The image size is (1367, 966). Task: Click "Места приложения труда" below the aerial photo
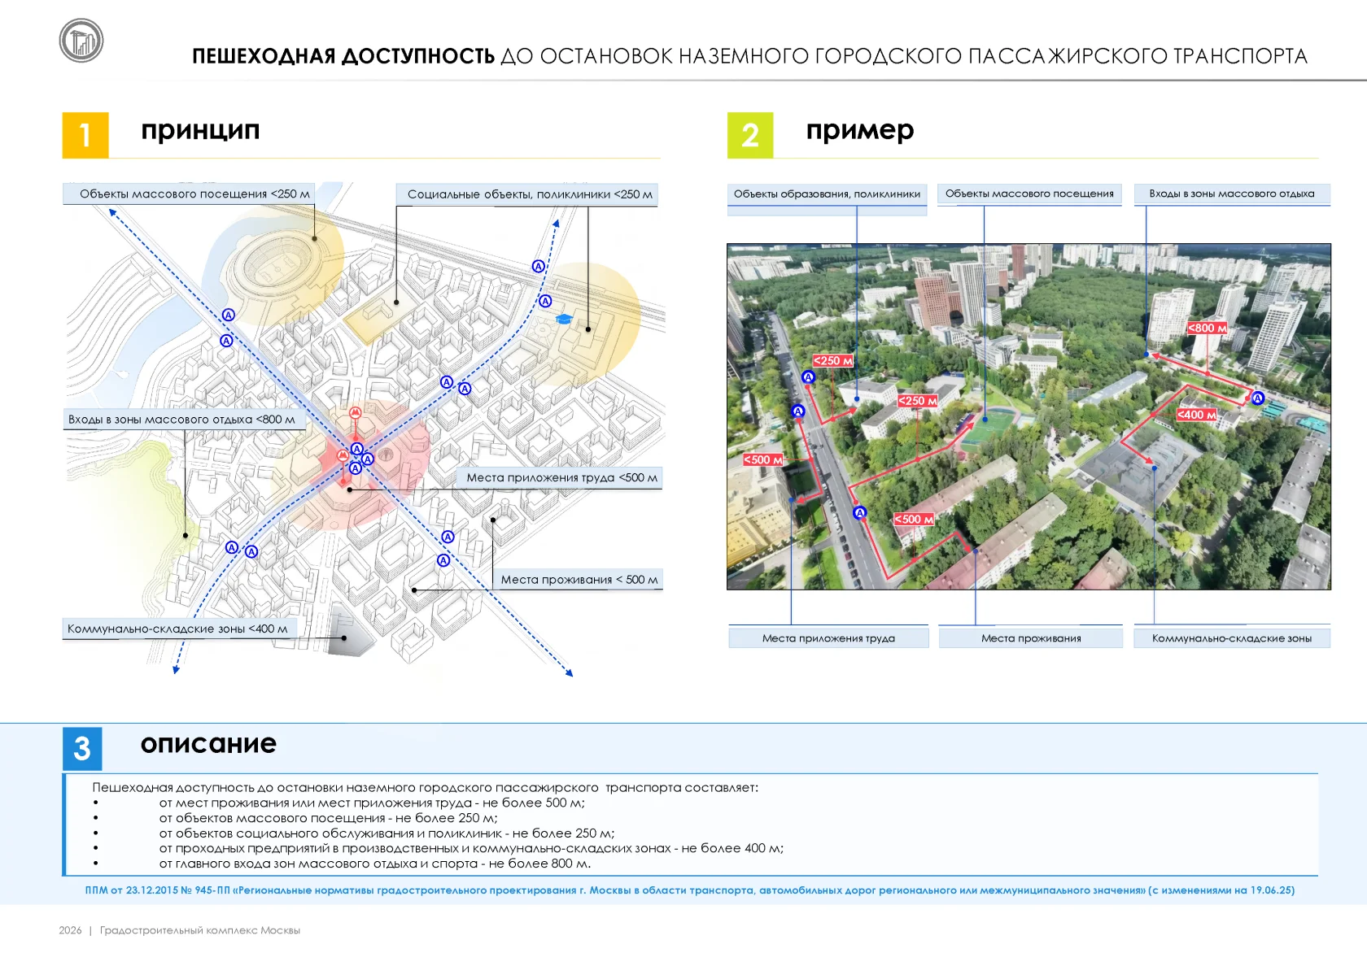(828, 638)
